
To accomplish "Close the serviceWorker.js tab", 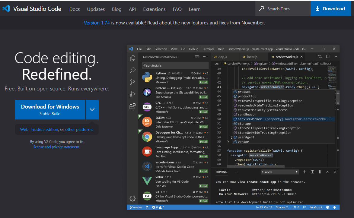I will coord(301,57).
